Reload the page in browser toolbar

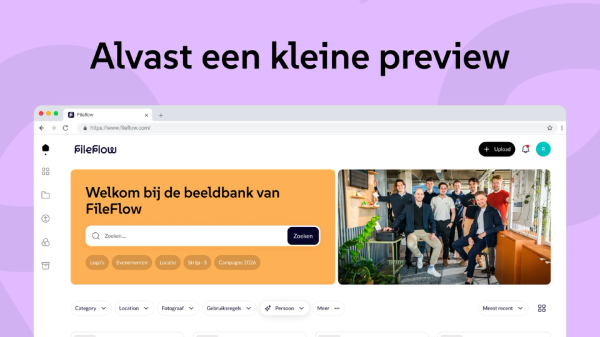click(x=66, y=128)
